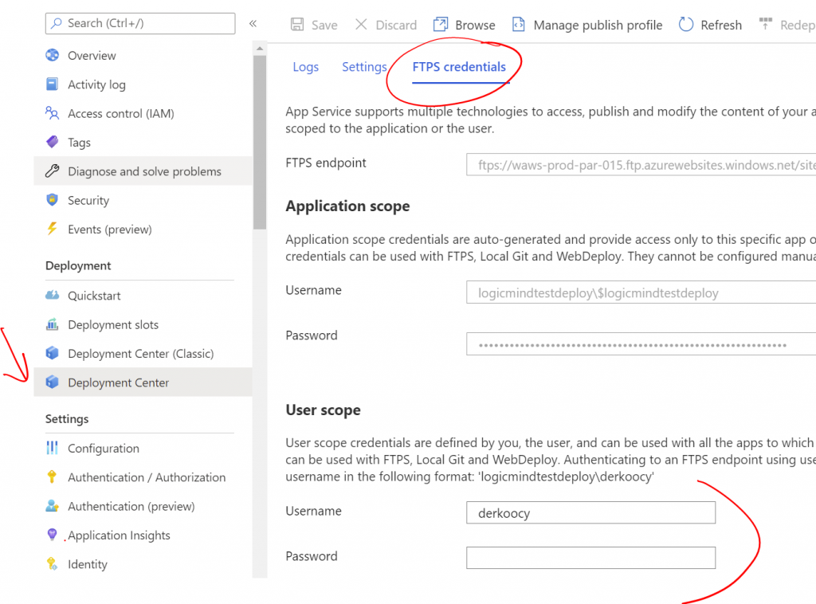Viewport: 816px width, 604px height.
Task: Click the purple Tags icon
Action: [52, 142]
